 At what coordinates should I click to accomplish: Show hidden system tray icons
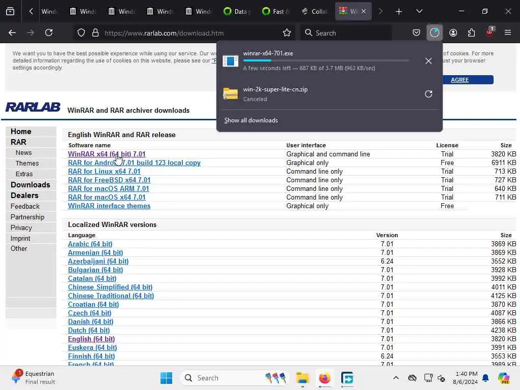click(x=396, y=378)
